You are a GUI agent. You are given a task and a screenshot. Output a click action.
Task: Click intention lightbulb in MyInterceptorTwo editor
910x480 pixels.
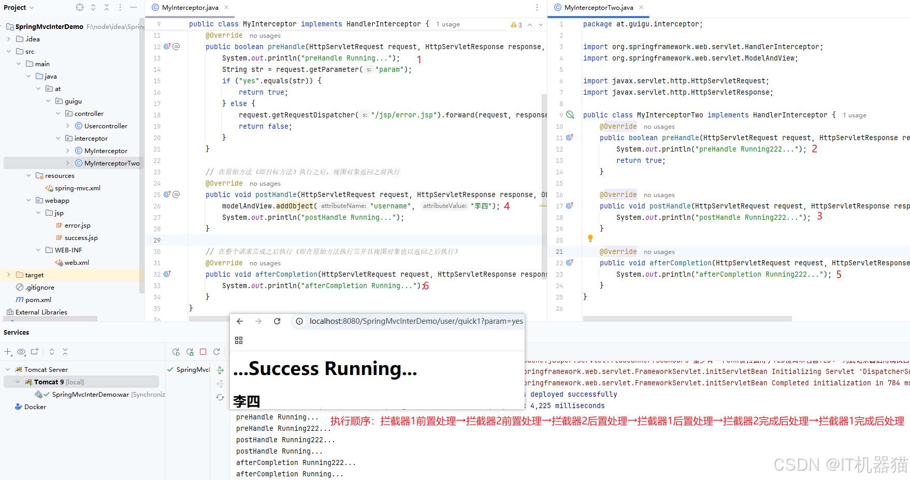590,238
